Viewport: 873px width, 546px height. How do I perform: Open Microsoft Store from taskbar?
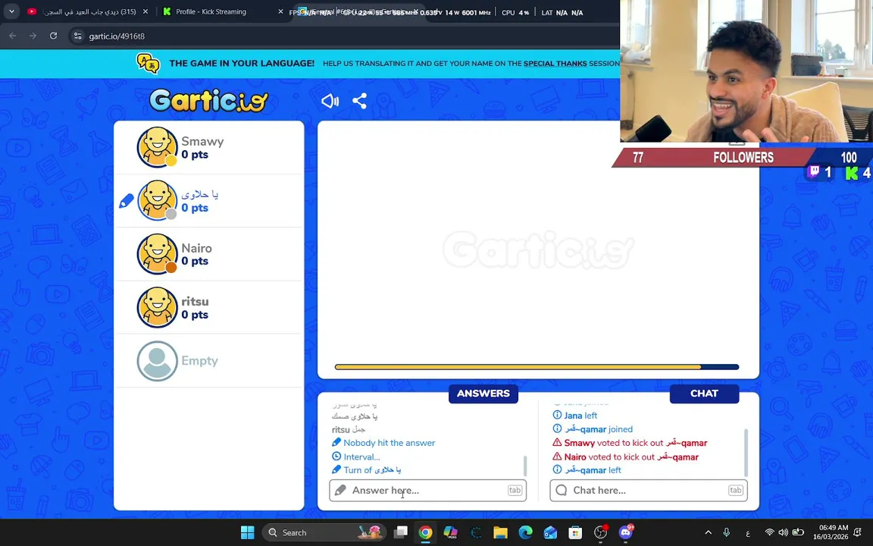tap(575, 532)
